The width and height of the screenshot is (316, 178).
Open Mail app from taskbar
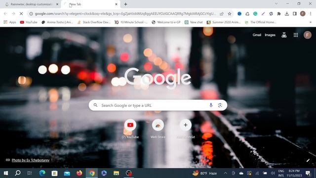[67, 173]
